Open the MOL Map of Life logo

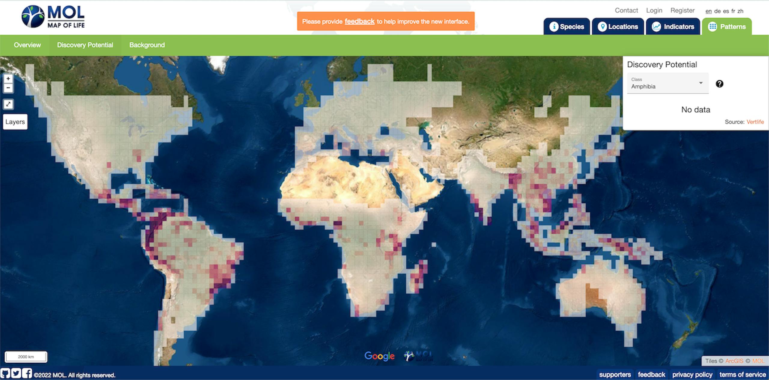(x=53, y=17)
